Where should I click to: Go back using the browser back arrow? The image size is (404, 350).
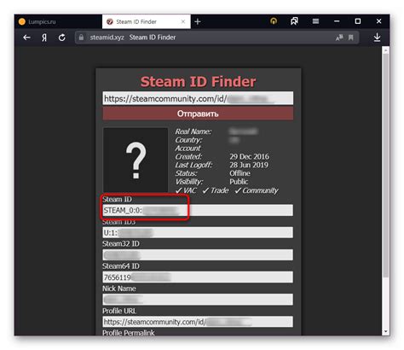pos(26,38)
